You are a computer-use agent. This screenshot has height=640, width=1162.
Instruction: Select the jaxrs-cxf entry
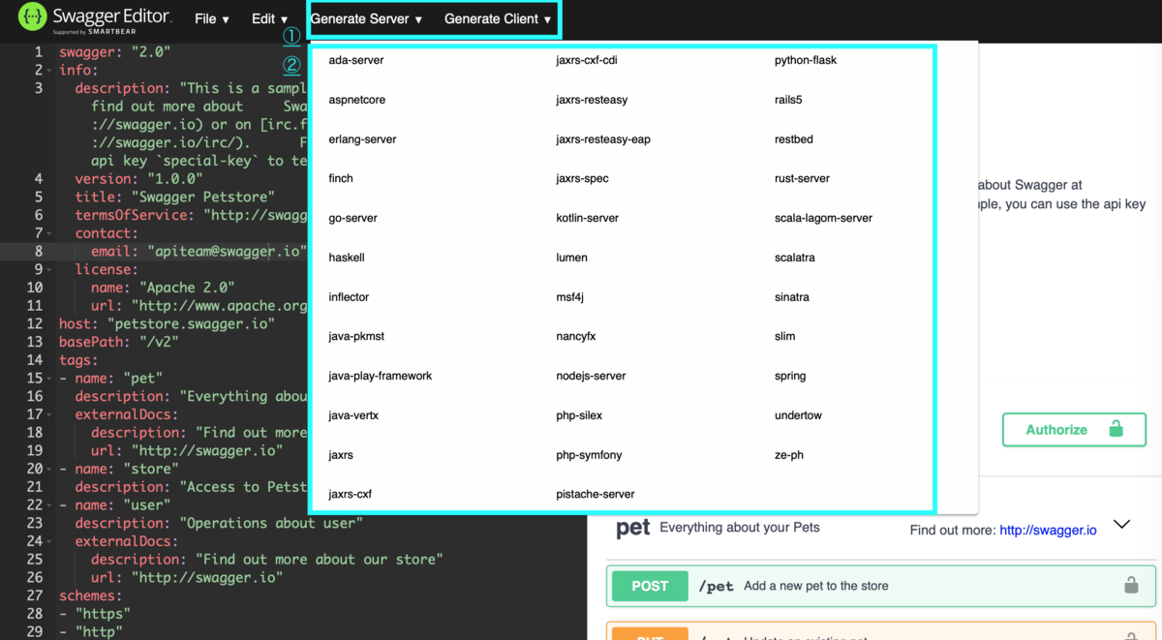(x=351, y=494)
